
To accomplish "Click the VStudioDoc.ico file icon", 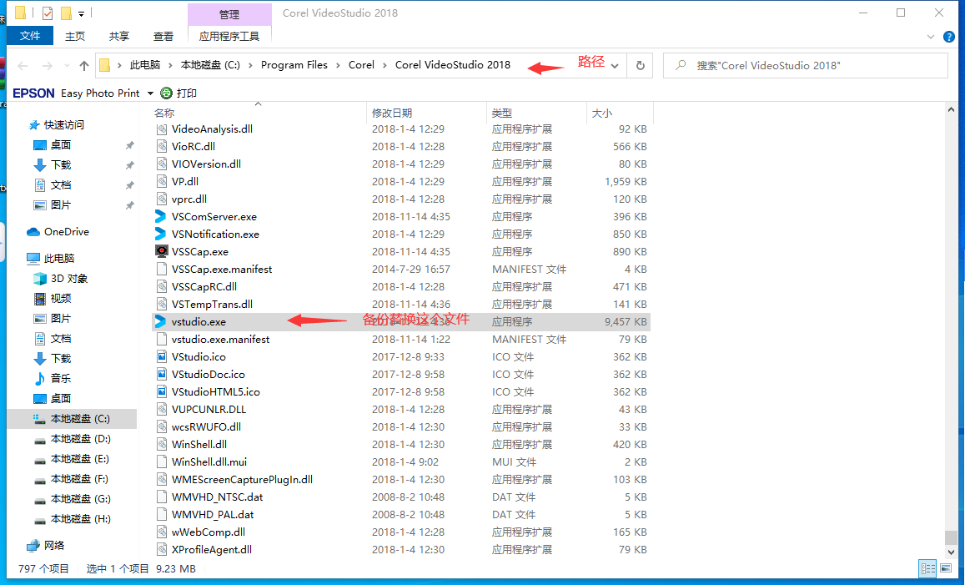I will [161, 375].
